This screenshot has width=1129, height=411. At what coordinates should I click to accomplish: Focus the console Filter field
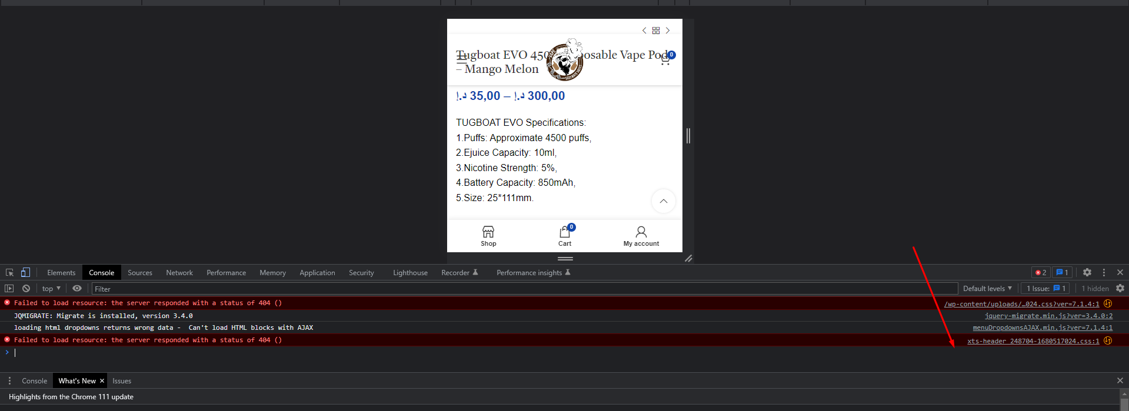(525, 289)
